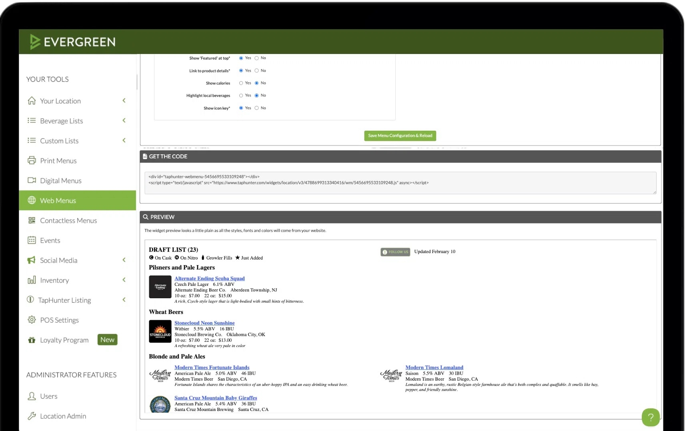The image size is (687, 431).
Task: Click the Evergreen logo icon
Action: point(35,42)
